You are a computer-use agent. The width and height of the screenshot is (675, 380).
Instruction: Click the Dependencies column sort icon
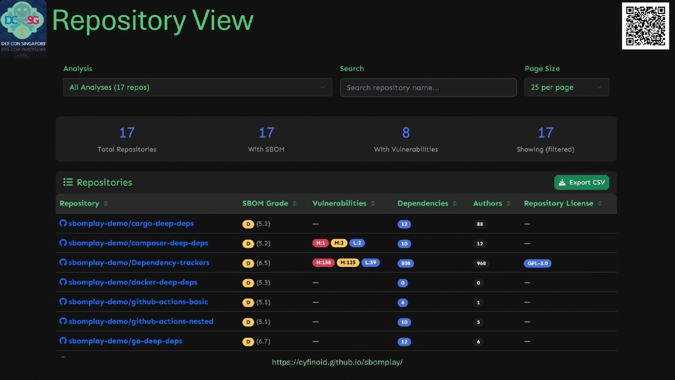pos(455,204)
